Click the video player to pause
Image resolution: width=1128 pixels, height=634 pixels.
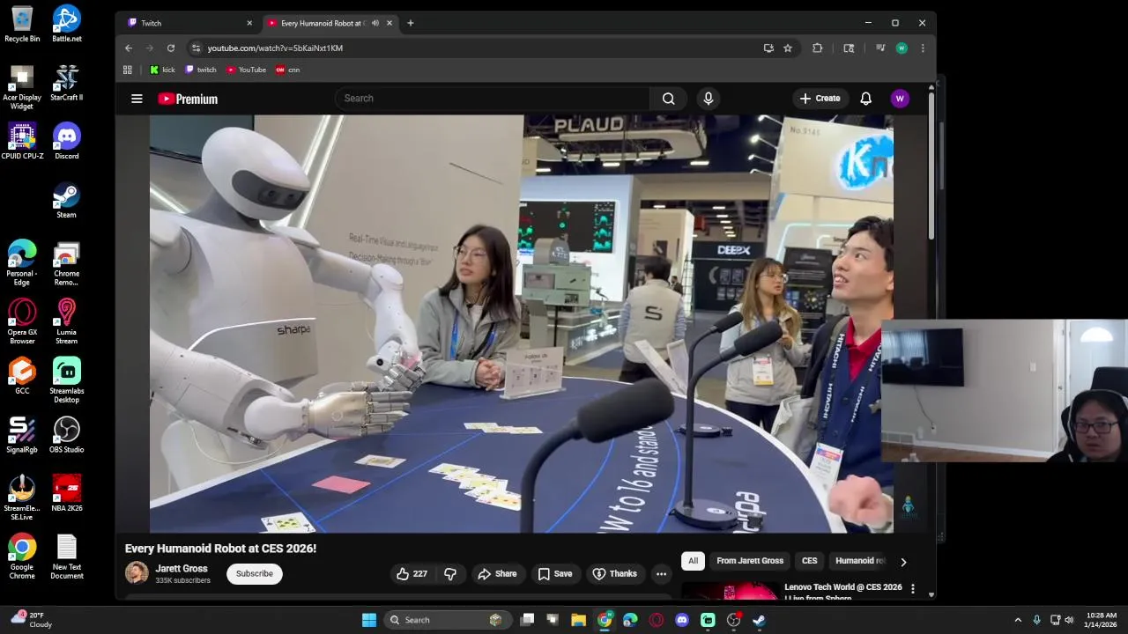[x=521, y=324]
